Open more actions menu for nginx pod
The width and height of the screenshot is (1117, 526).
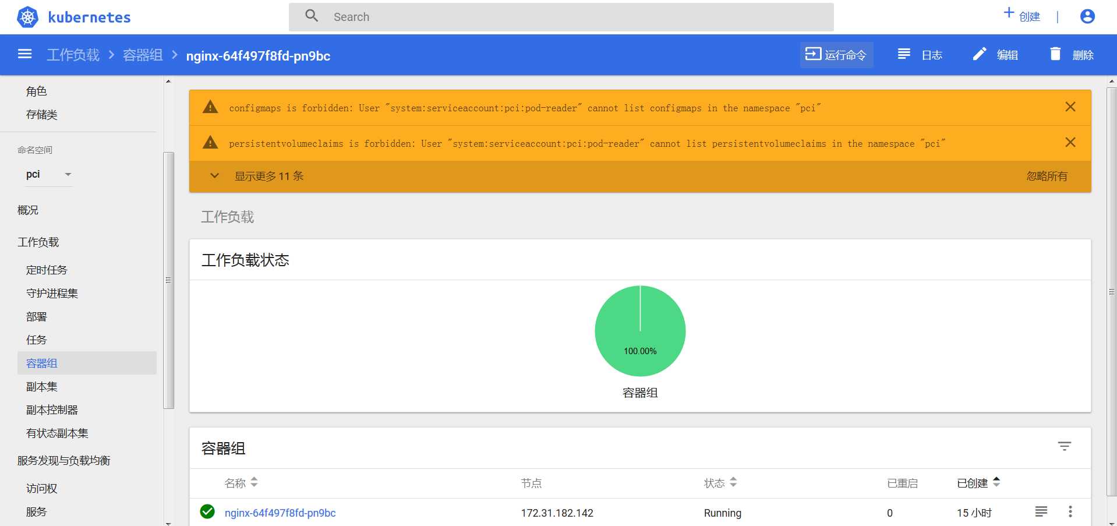[x=1070, y=512]
